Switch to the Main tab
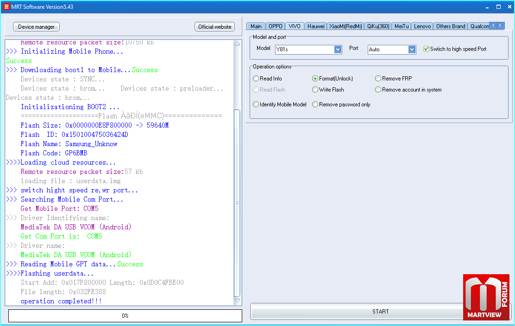This screenshot has height=326, width=515. 256,26
